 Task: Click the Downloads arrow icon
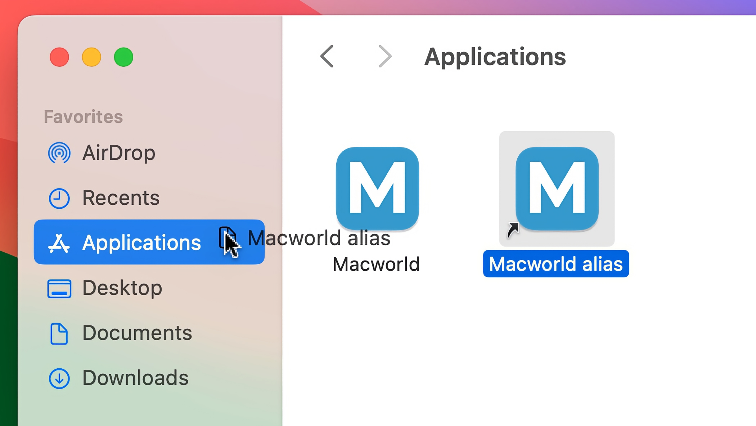coord(59,378)
